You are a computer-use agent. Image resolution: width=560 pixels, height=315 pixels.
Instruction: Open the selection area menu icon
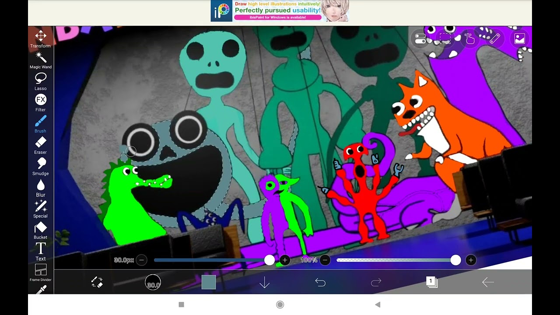click(x=445, y=38)
